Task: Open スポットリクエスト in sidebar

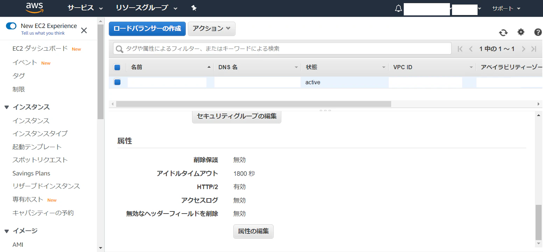Action: tap(40, 160)
